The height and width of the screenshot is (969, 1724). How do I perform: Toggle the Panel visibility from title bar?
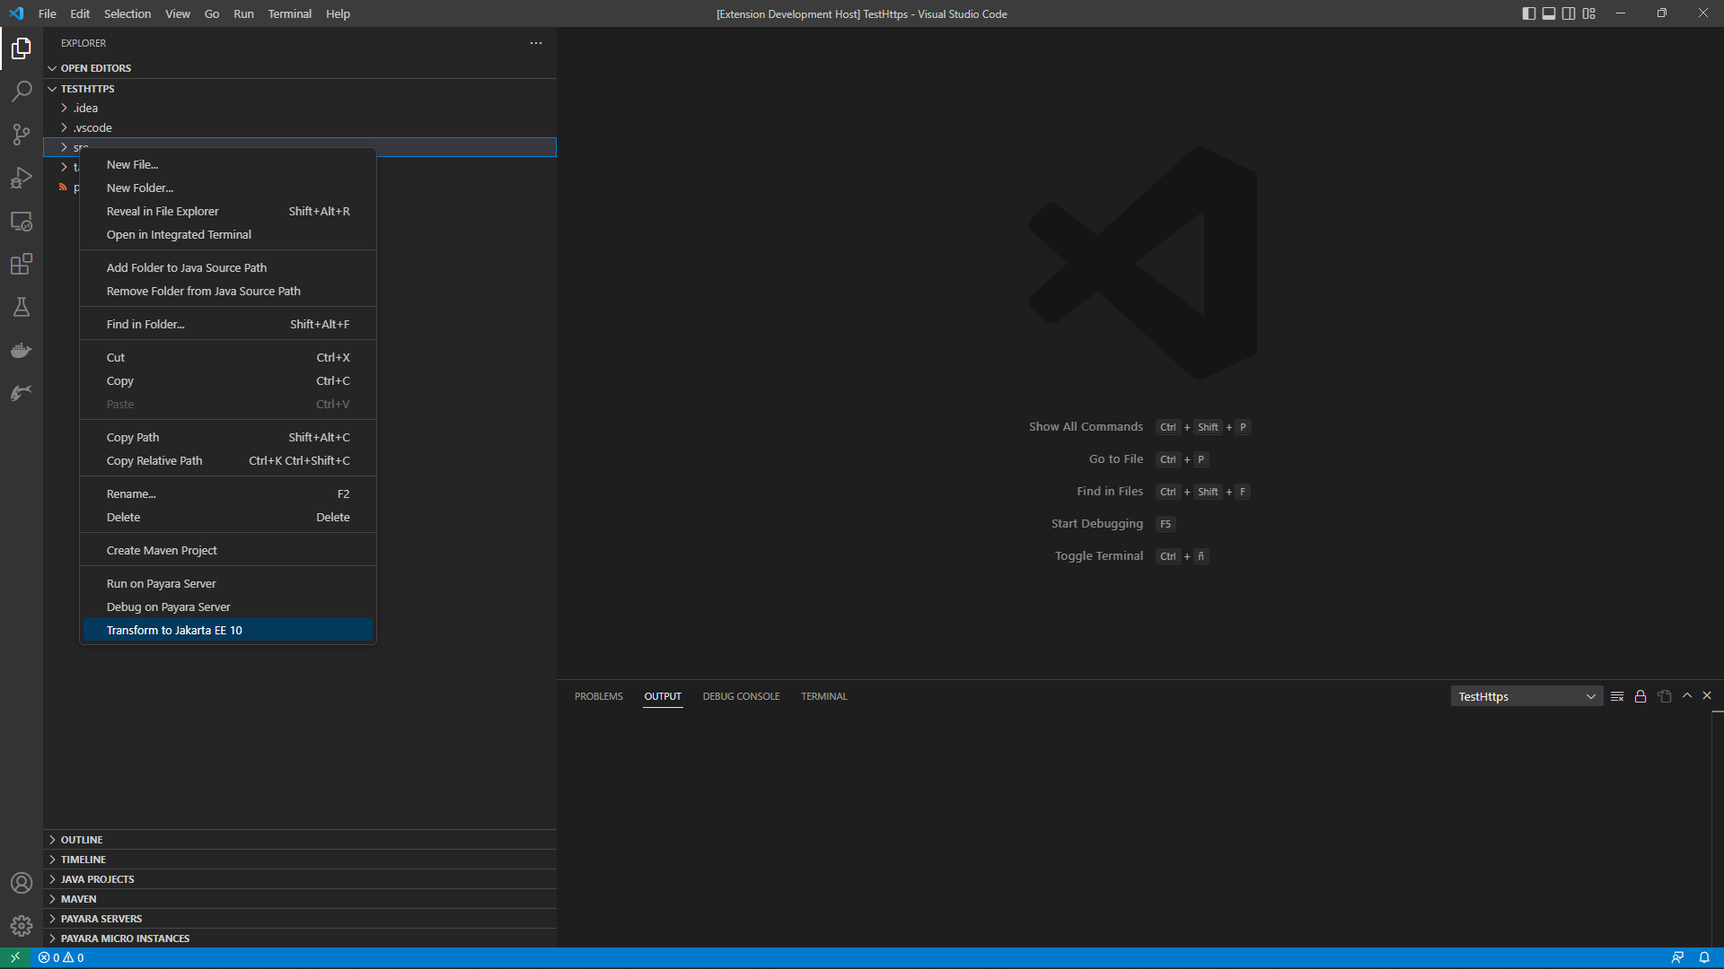pos(1548,13)
